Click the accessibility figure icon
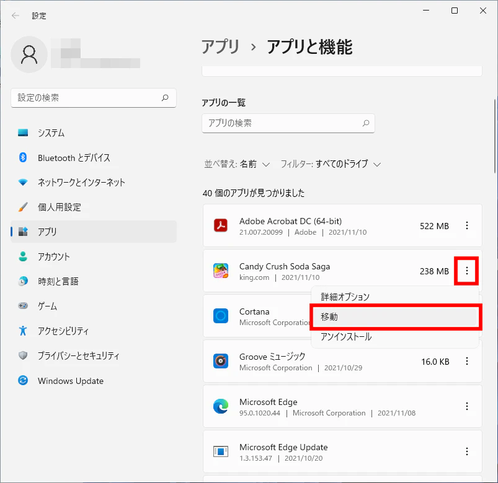Image resolution: width=498 pixels, height=483 pixels. [23, 331]
